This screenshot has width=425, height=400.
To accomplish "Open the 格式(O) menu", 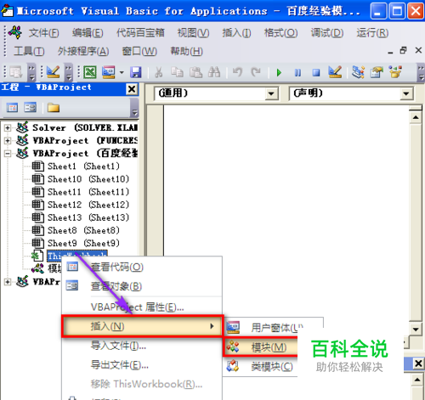I will click(280, 33).
